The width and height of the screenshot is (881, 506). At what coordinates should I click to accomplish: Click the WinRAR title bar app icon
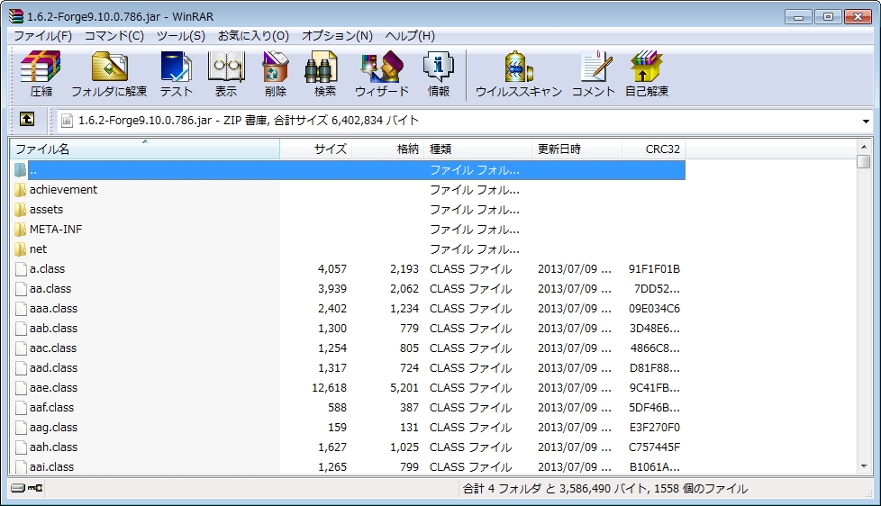[x=17, y=16]
